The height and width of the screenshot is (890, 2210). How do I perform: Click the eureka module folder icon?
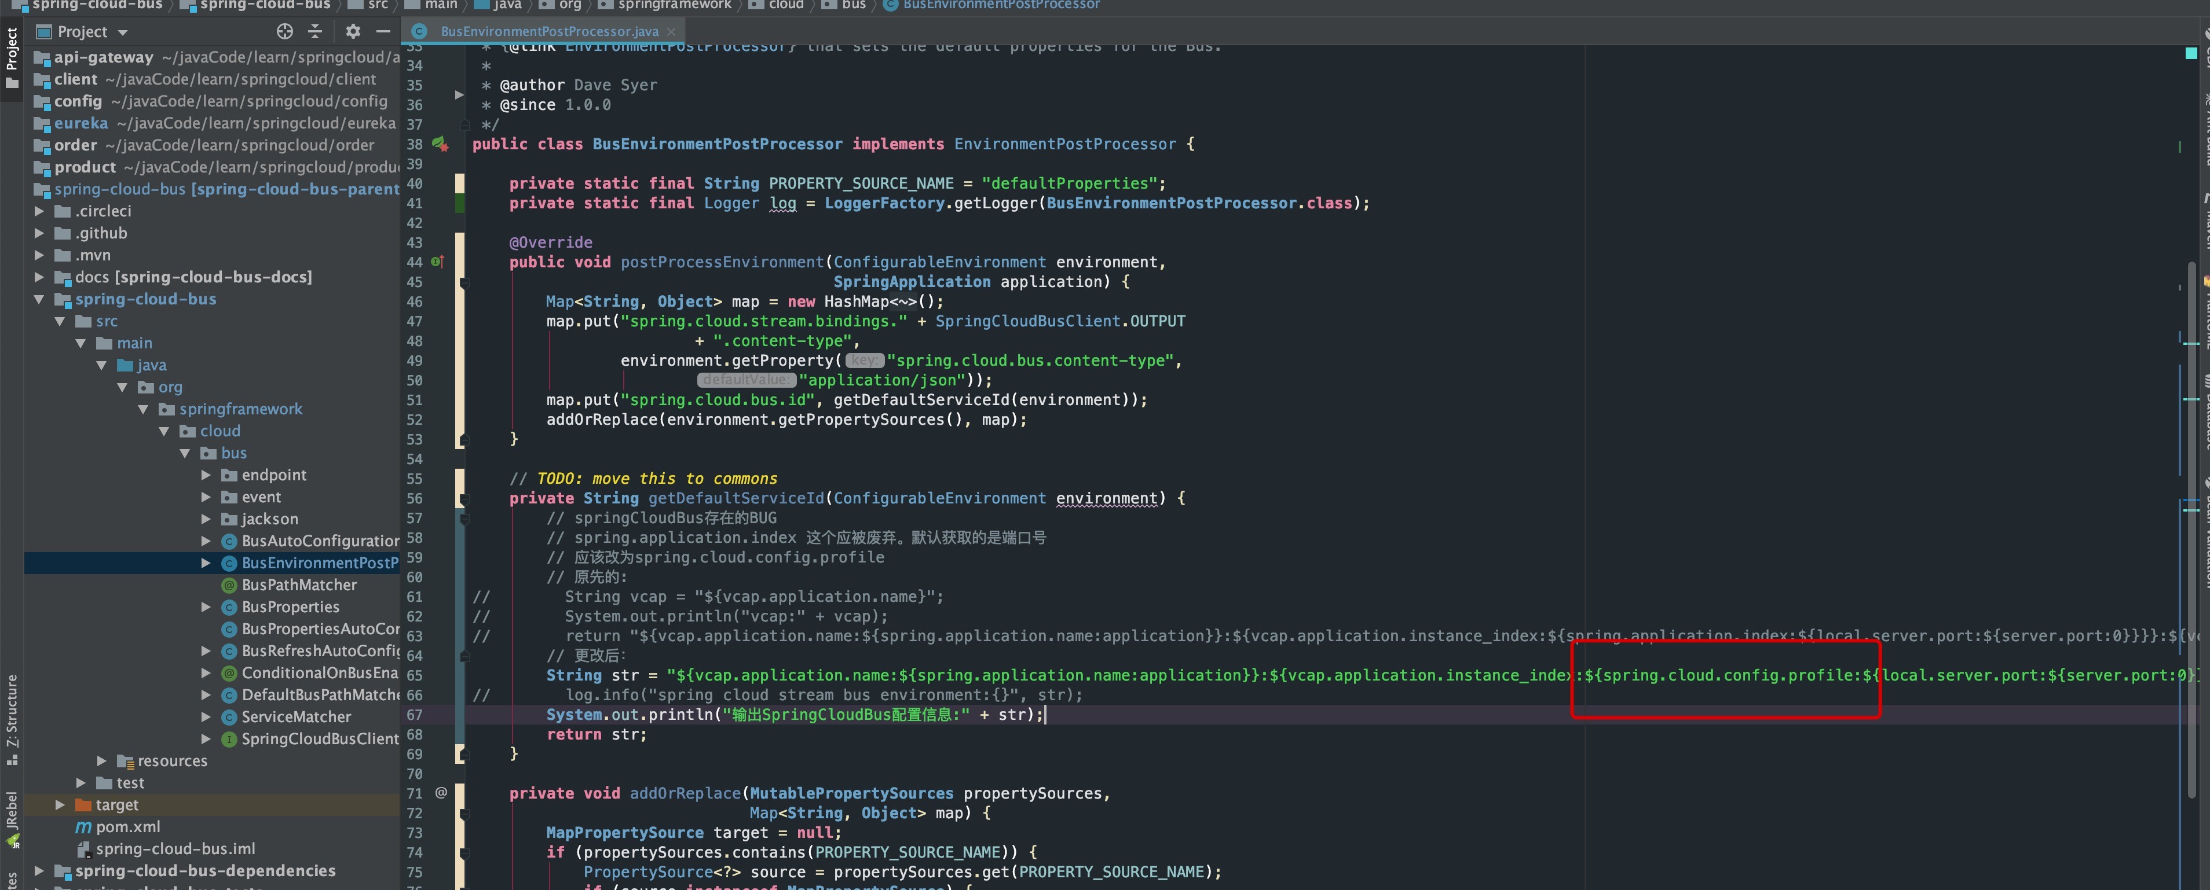41,123
